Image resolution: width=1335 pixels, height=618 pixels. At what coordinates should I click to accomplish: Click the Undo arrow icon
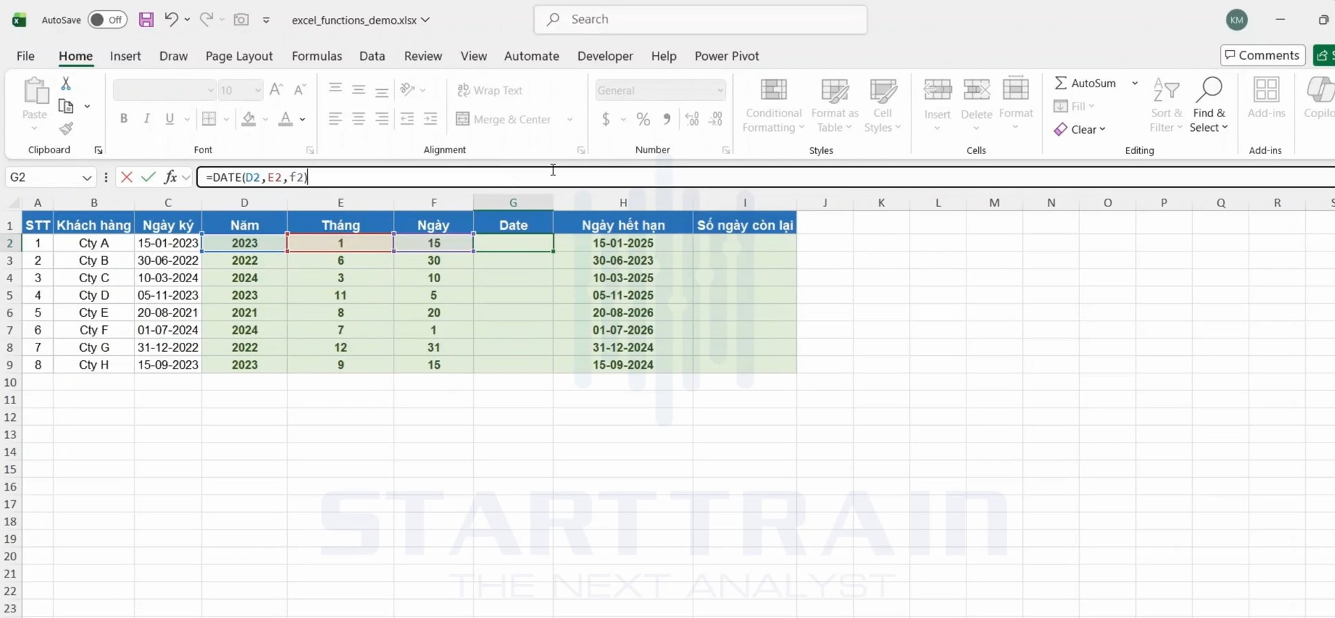coord(171,20)
